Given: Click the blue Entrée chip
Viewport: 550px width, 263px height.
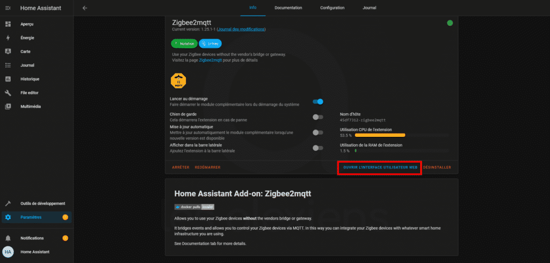Looking at the screenshot, I should (x=210, y=43).
